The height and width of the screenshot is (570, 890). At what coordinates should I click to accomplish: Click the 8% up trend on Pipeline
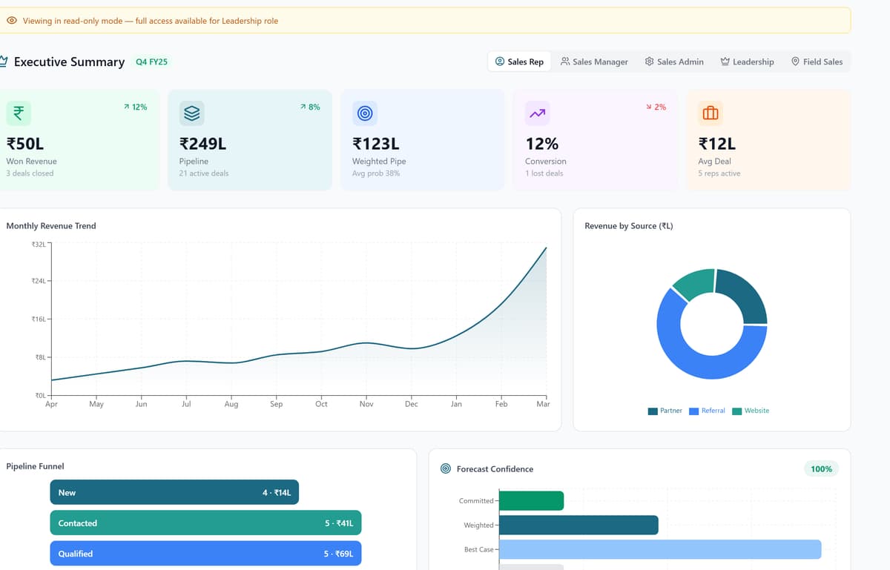coord(311,107)
